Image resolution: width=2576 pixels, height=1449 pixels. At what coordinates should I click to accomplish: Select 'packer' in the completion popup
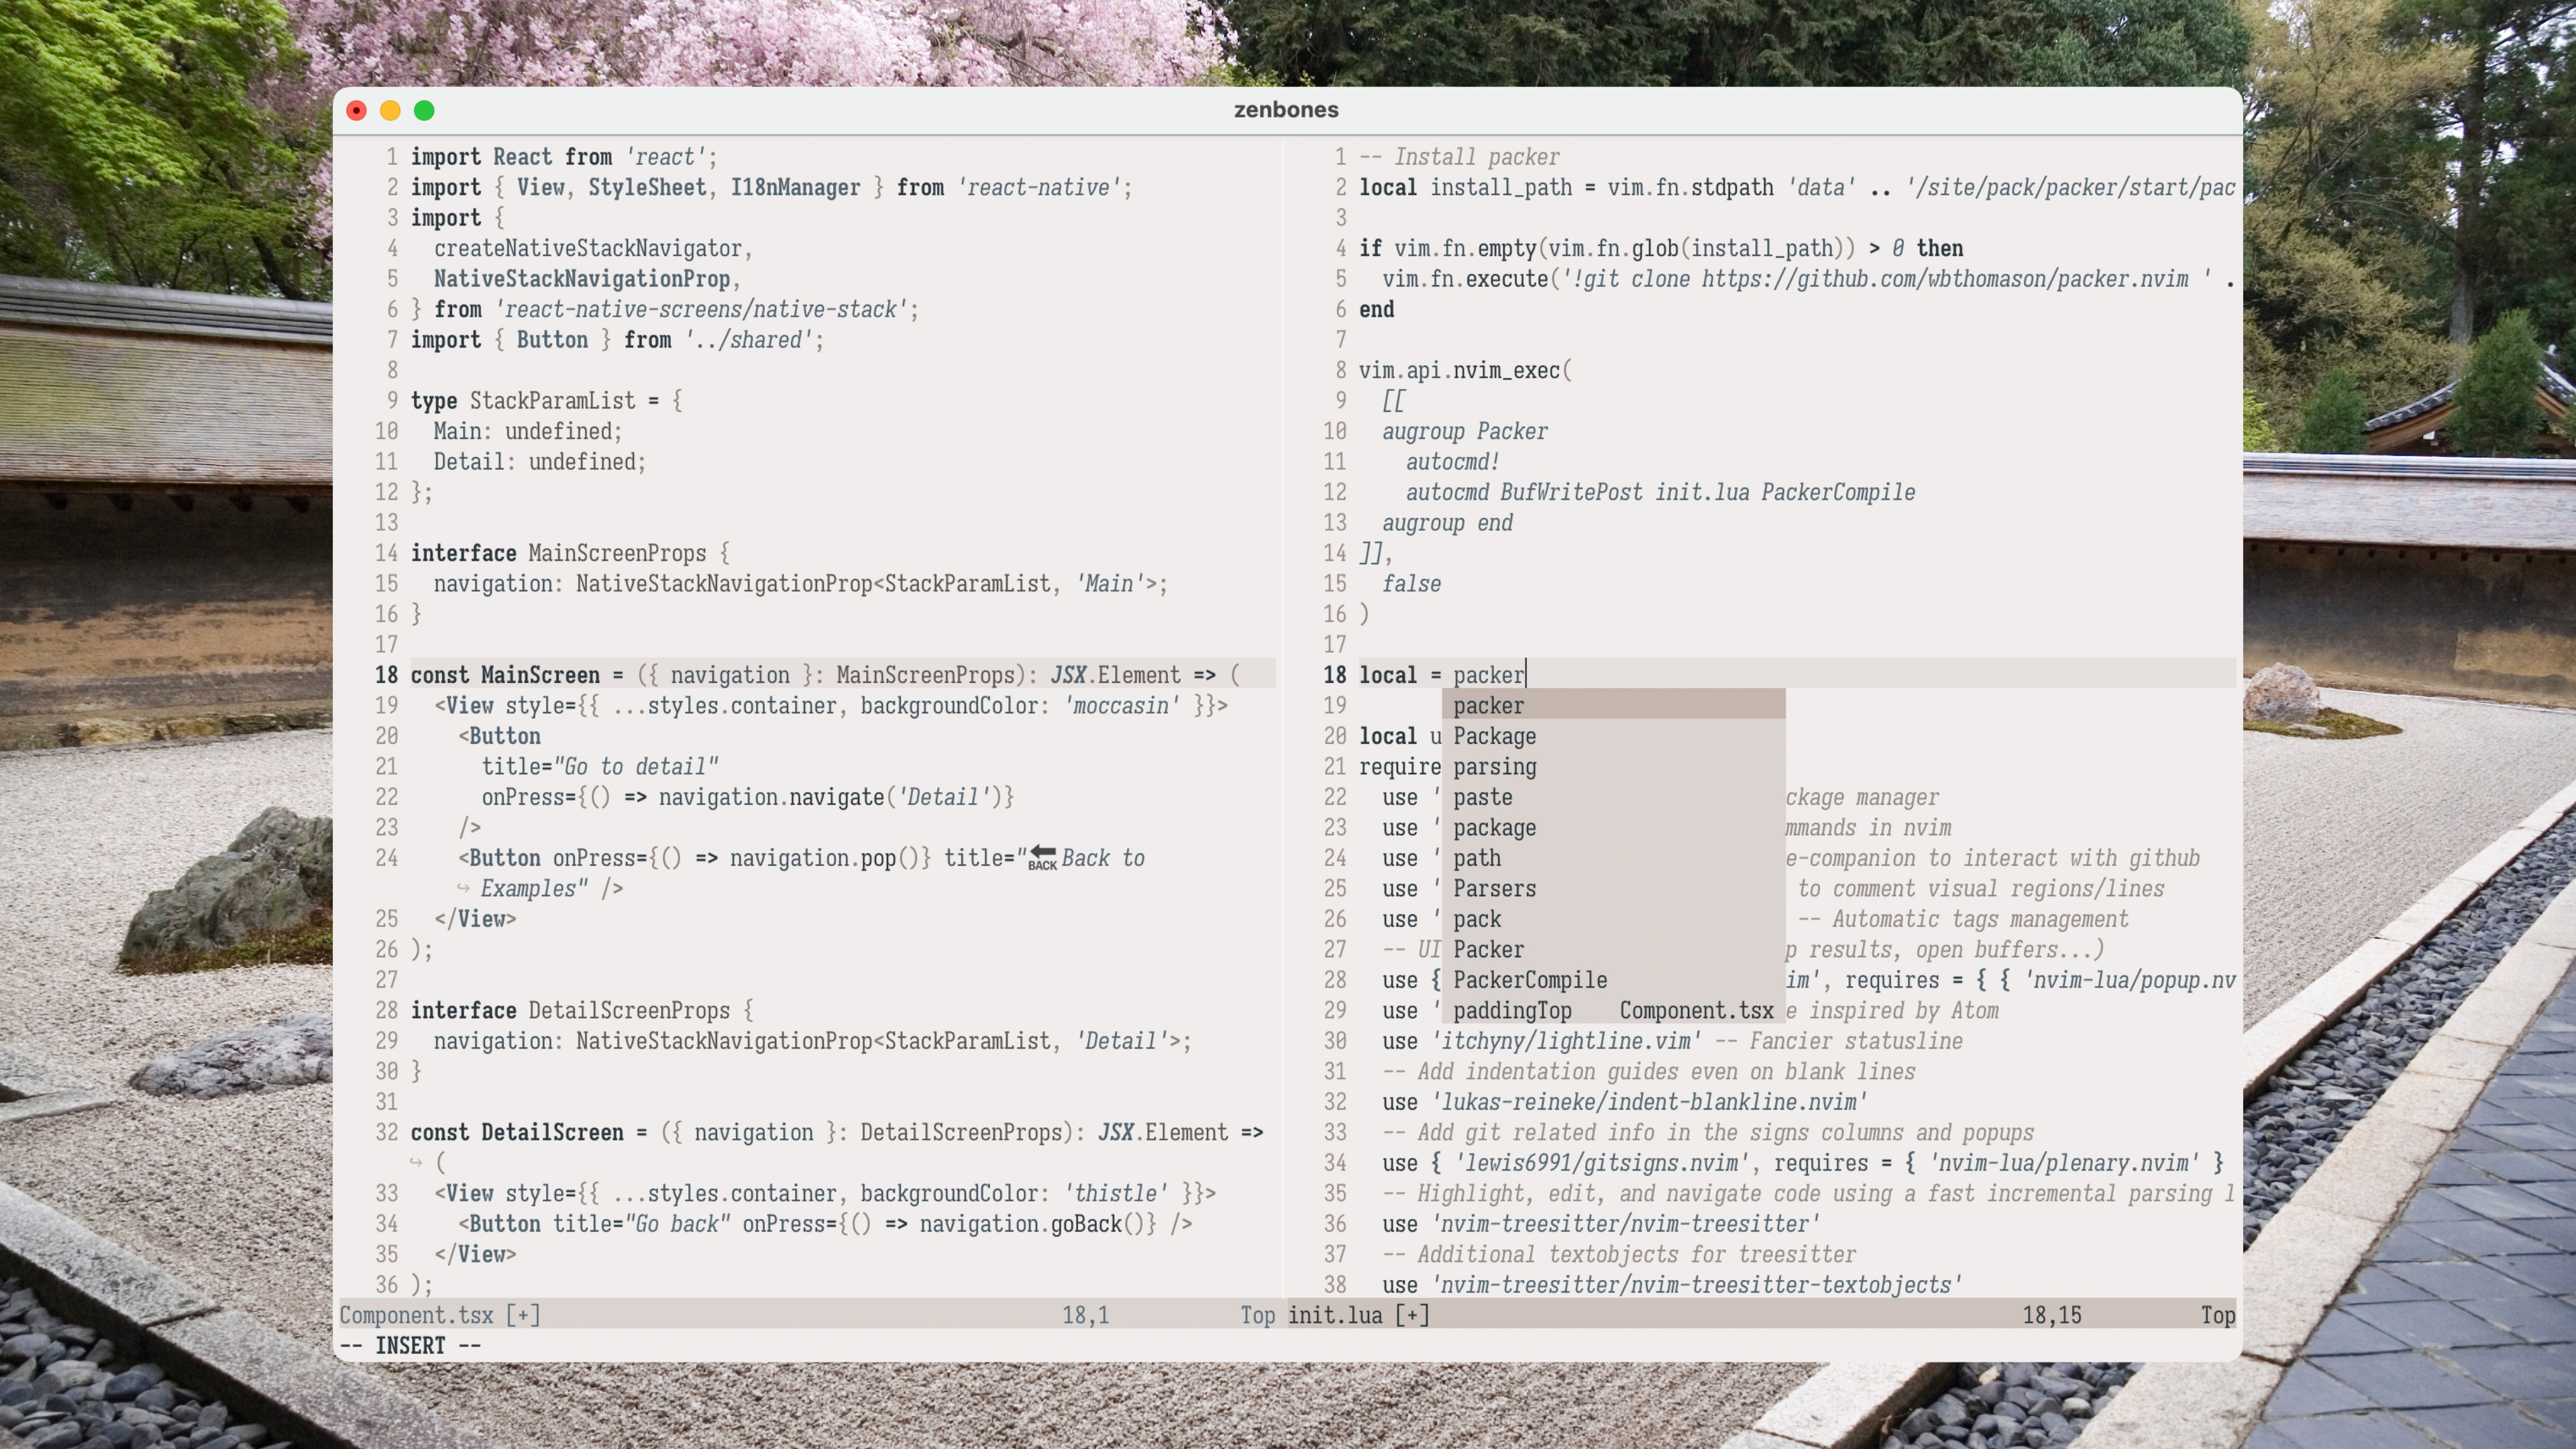coord(1488,706)
